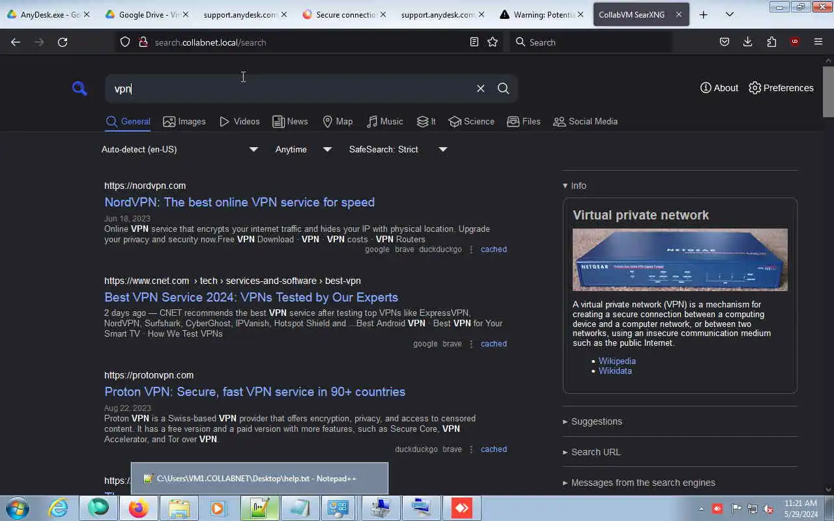Select the General category tab

(128, 122)
